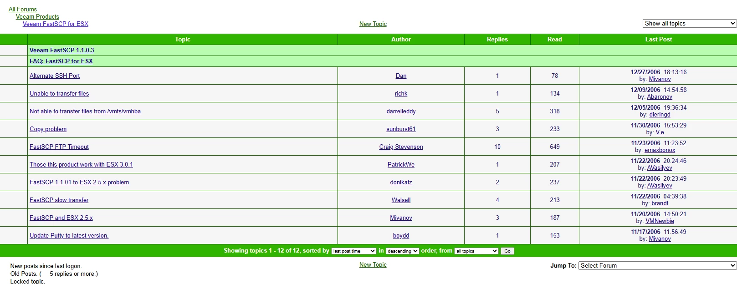Click last post date 12/27/2006 18:13:16

click(x=659, y=72)
